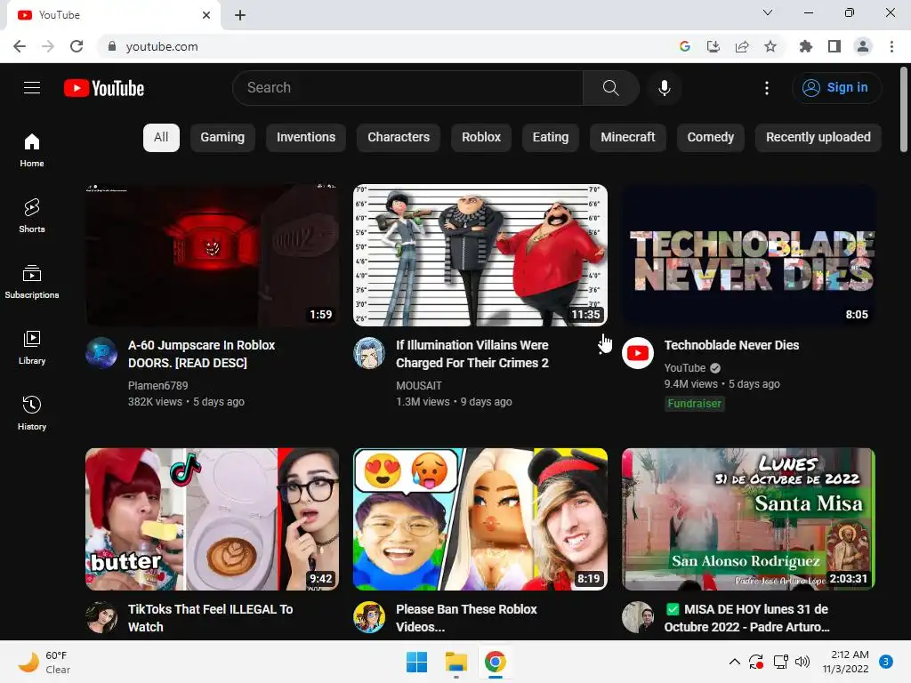The height and width of the screenshot is (683, 911).
Task: Select the Gaming filter chip
Action: point(222,137)
